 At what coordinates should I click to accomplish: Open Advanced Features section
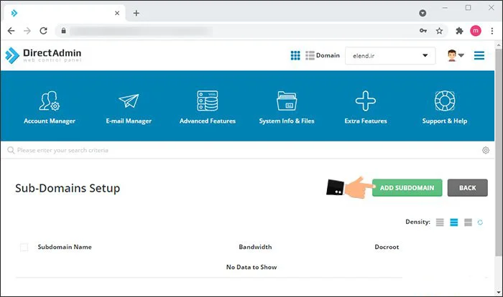pos(207,107)
